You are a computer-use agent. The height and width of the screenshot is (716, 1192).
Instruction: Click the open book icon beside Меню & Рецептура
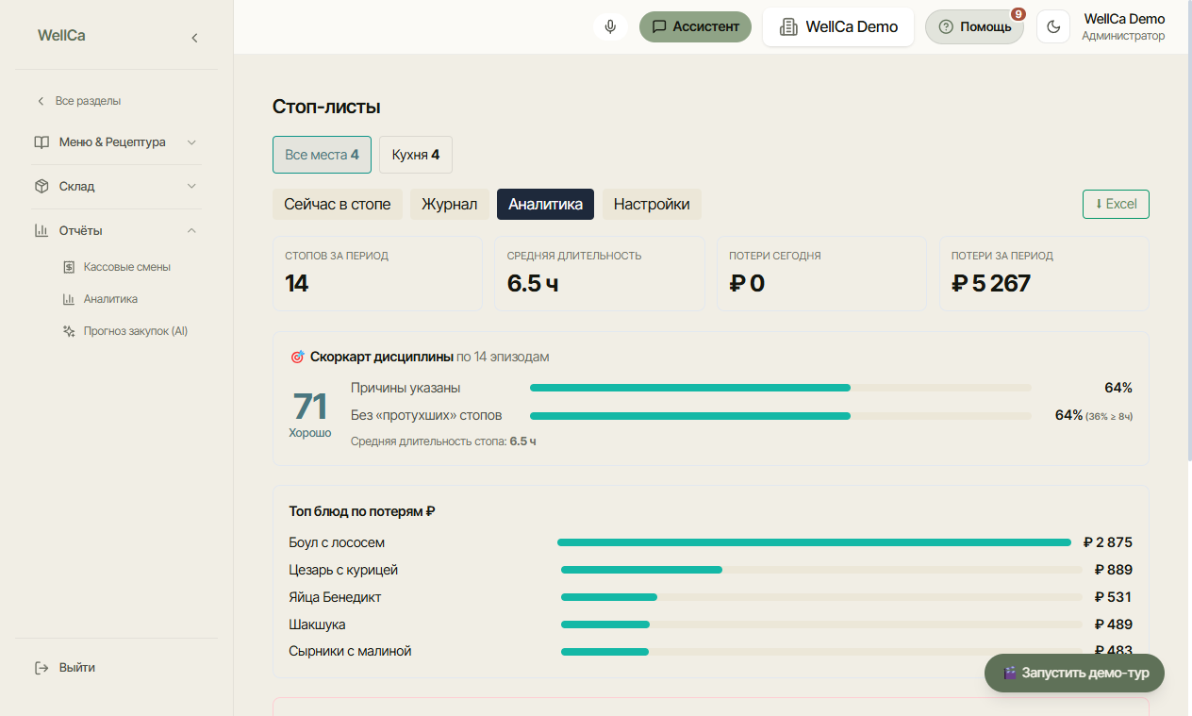41,142
